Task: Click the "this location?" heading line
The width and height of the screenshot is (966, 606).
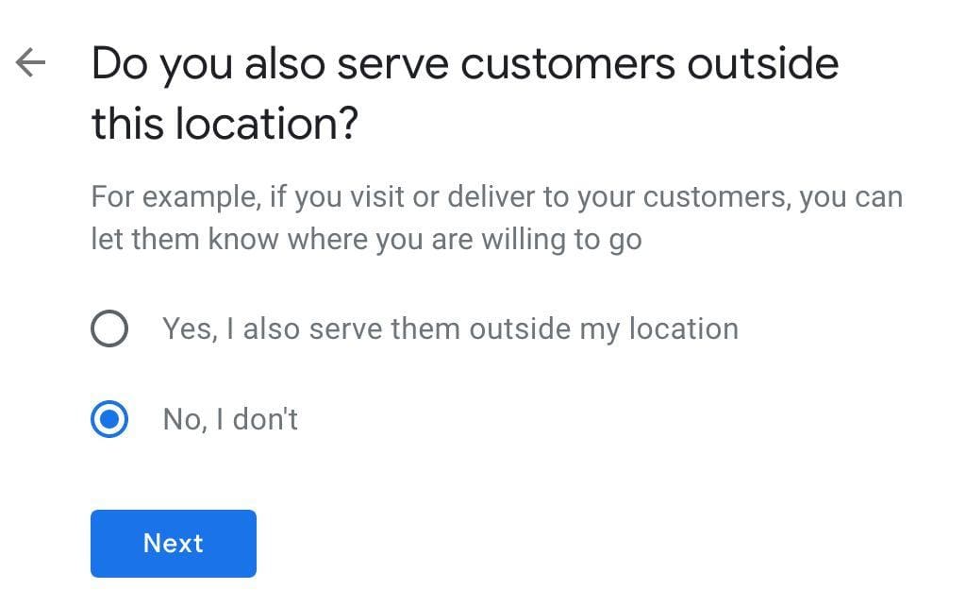Action: tap(225, 124)
